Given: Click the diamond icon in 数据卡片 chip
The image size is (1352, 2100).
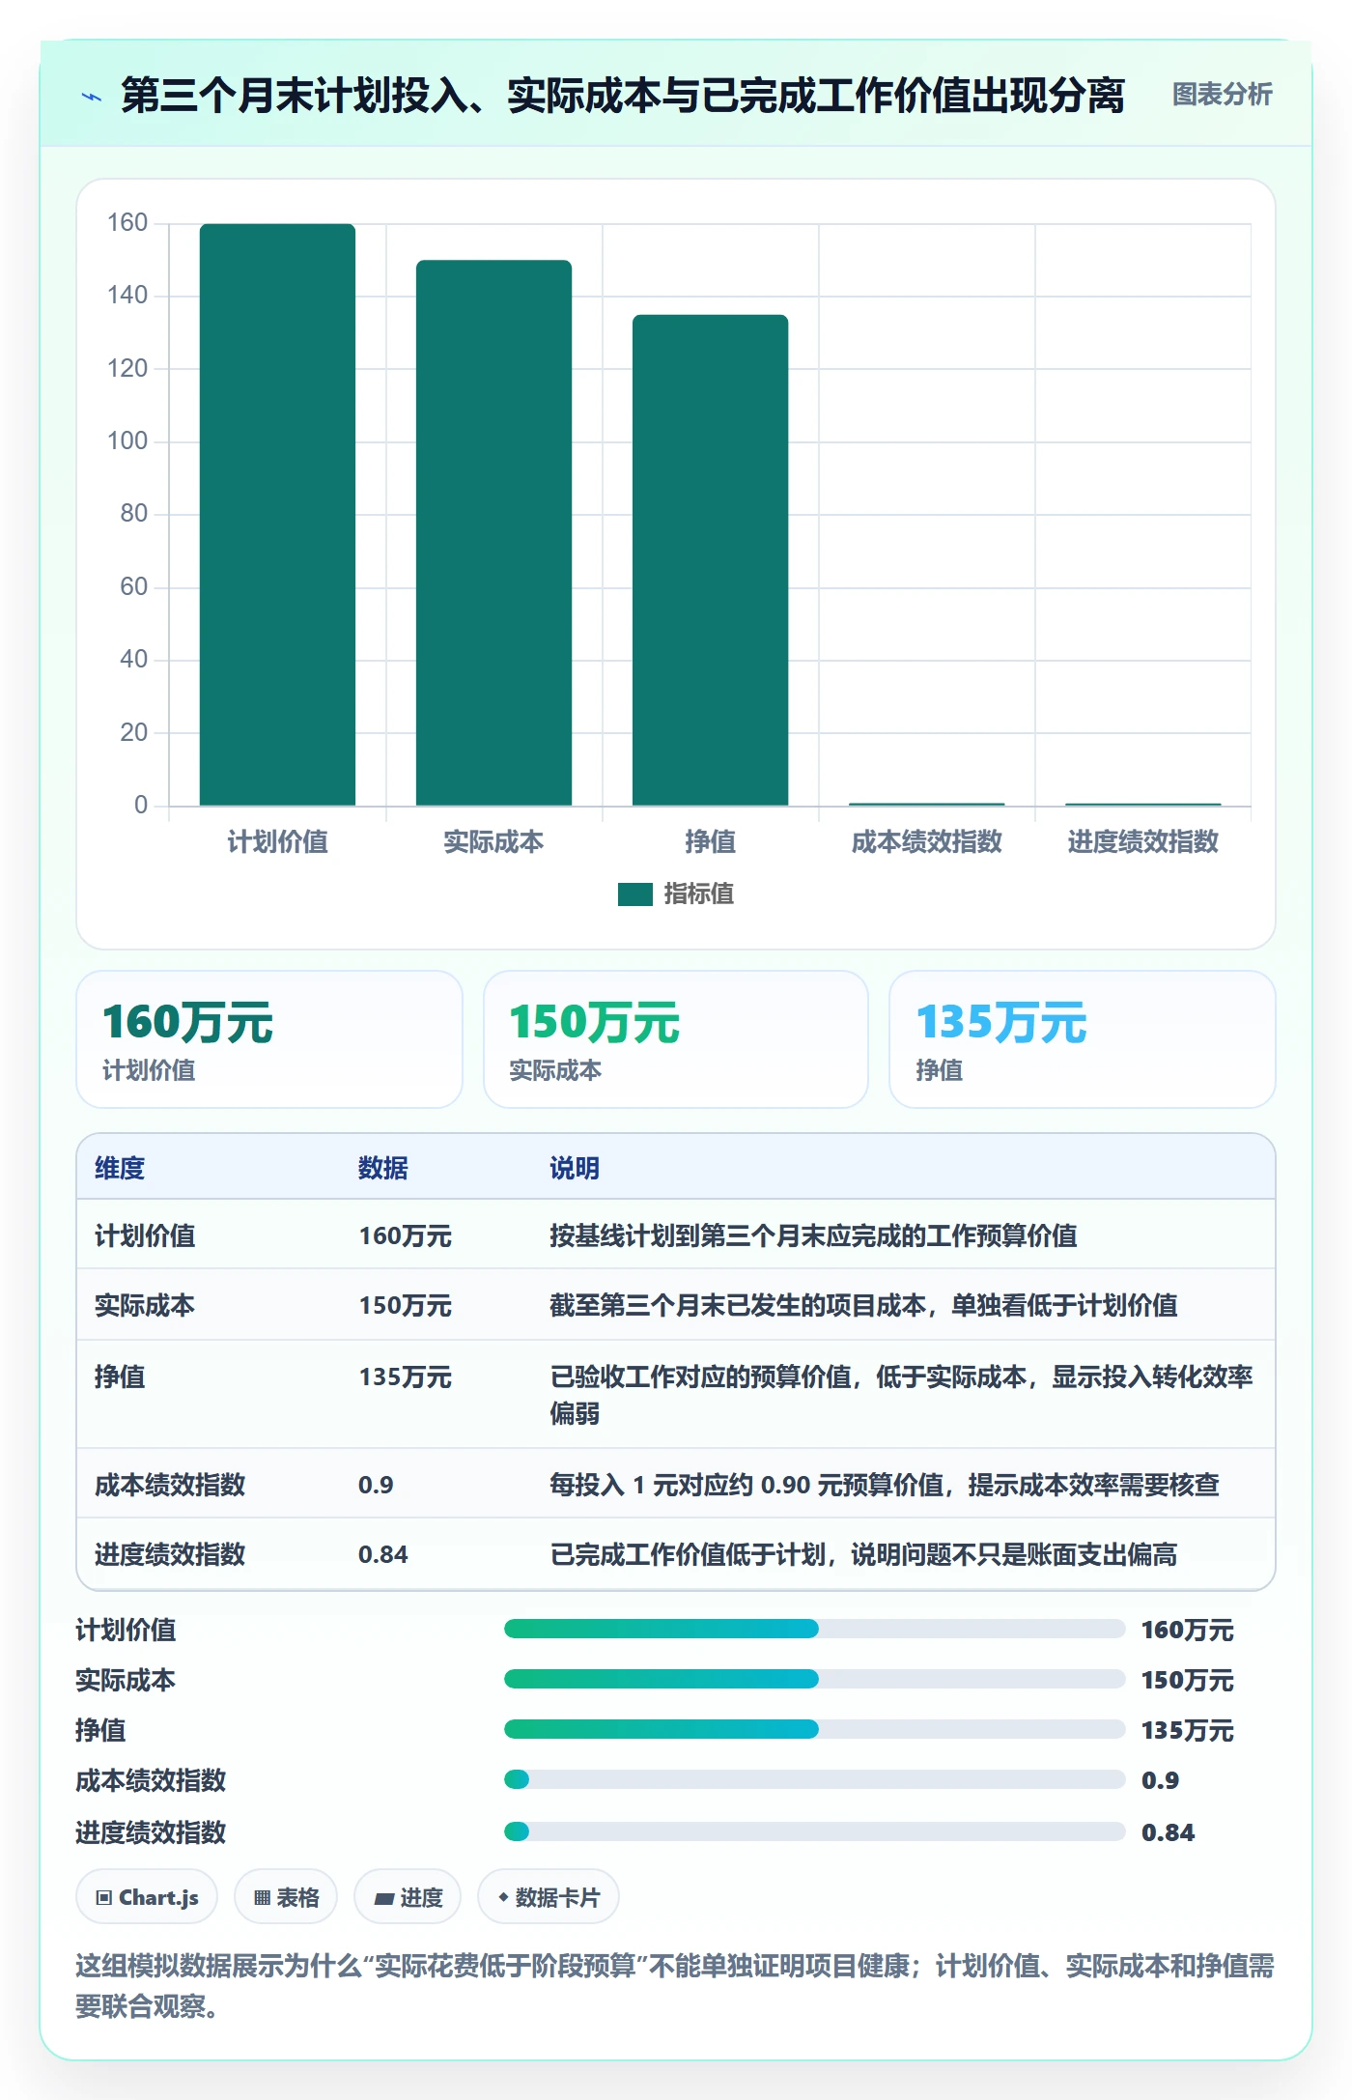Looking at the screenshot, I should 503,1897.
